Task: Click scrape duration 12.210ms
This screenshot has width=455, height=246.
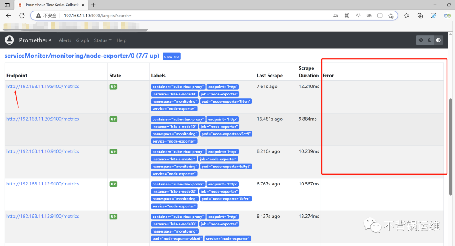Action: click(309, 86)
